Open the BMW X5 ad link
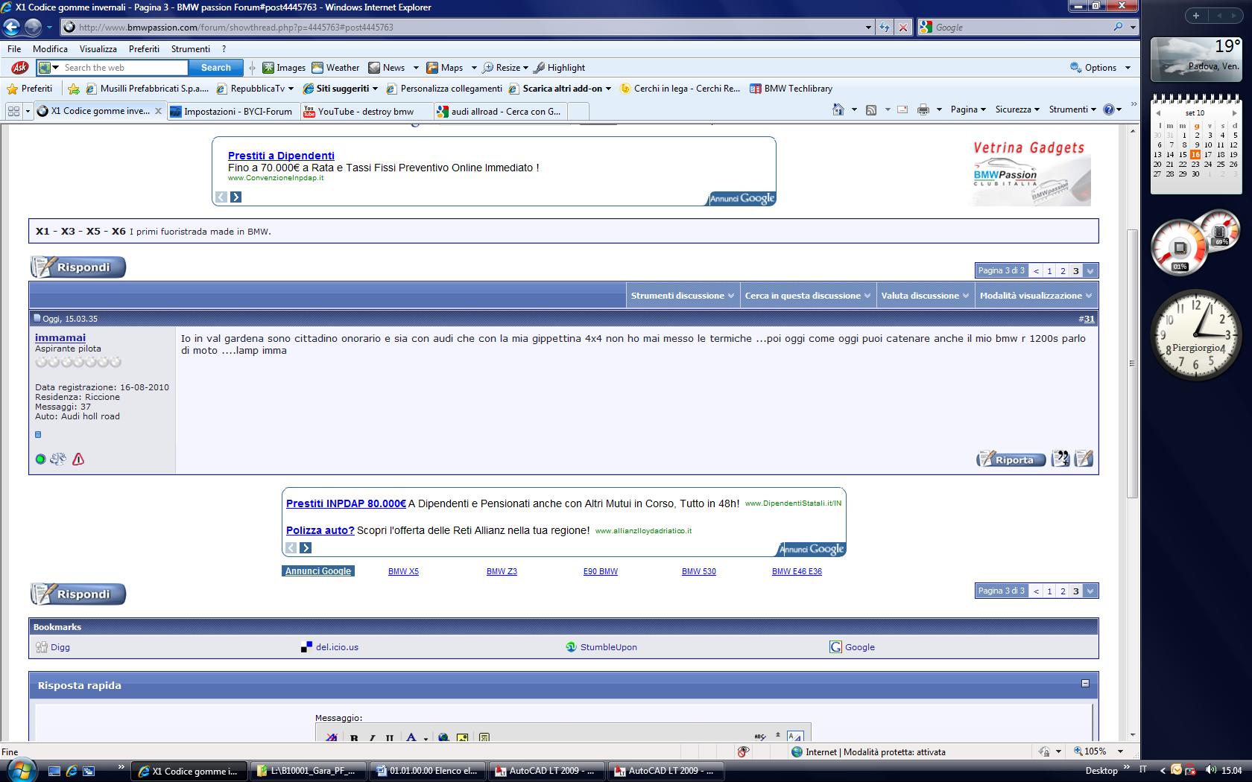The width and height of the screenshot is (1252, 782). 403,571
